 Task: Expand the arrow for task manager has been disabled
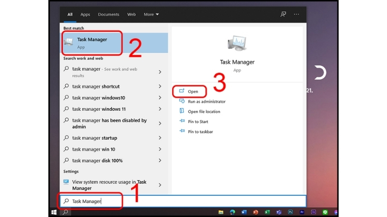tap(160, 123)
